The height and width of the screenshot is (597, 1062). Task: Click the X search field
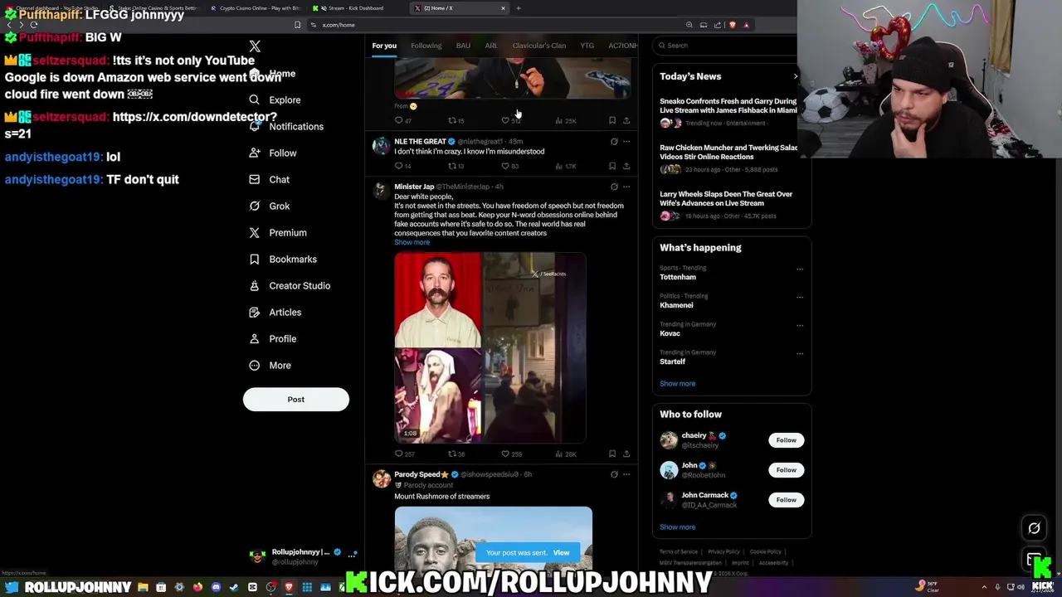click(x=726, y=46)
